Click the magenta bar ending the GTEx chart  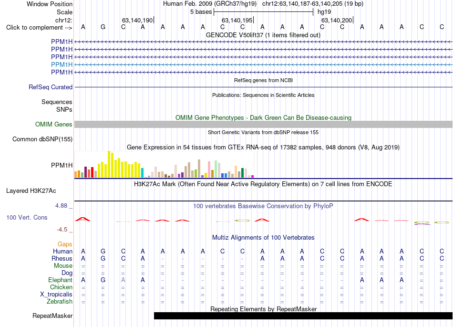(x=253, y=176)
